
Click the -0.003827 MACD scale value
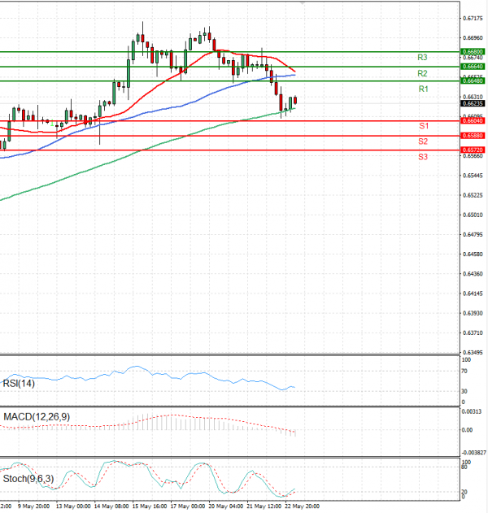point(473,453)
